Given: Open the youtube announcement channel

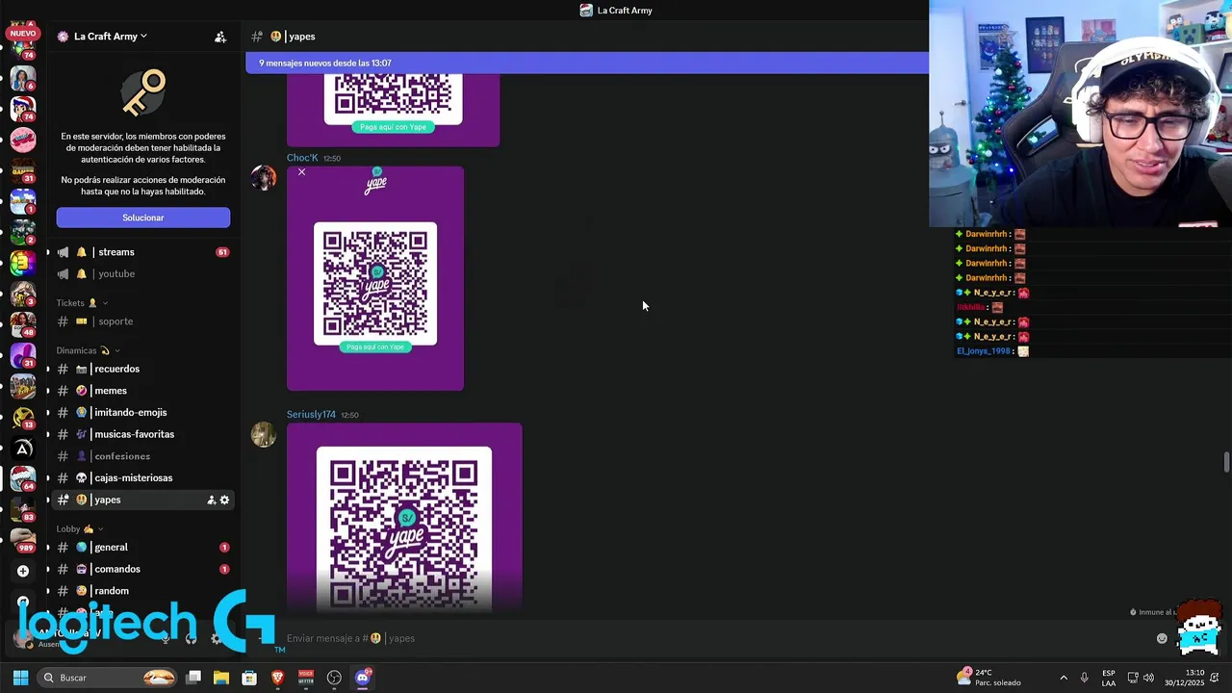Looking at the screenshot, I should (142, 273).
